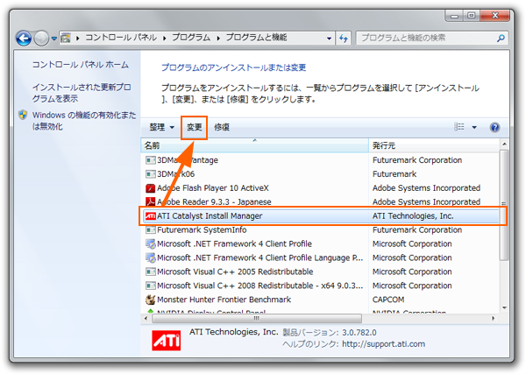The width and height of the screenshot is (526, 374).
Task: Open コントロール パネル ホーム link
Action: coord(80,64)
